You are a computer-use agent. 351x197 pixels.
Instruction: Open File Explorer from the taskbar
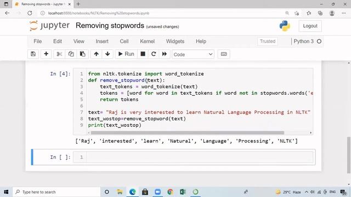click(120, 192)
